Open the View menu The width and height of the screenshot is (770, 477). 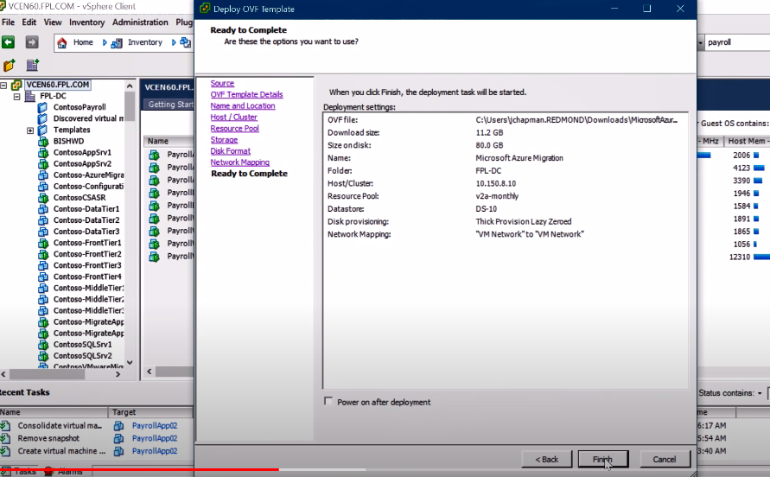click(53, 22)
